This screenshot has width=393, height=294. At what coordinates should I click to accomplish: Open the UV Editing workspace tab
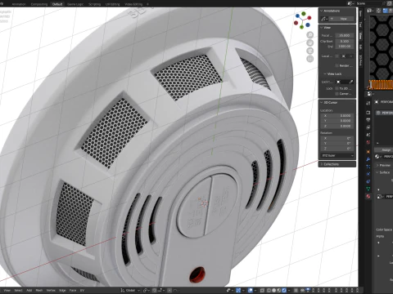click(x=112, y=4)
